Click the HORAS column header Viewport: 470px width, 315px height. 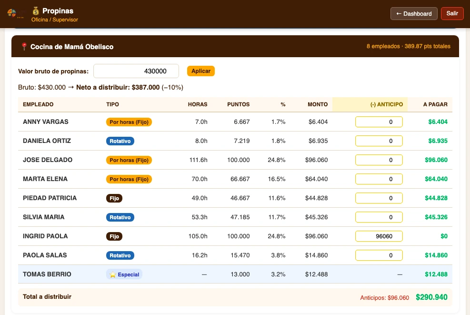point(198,104)
